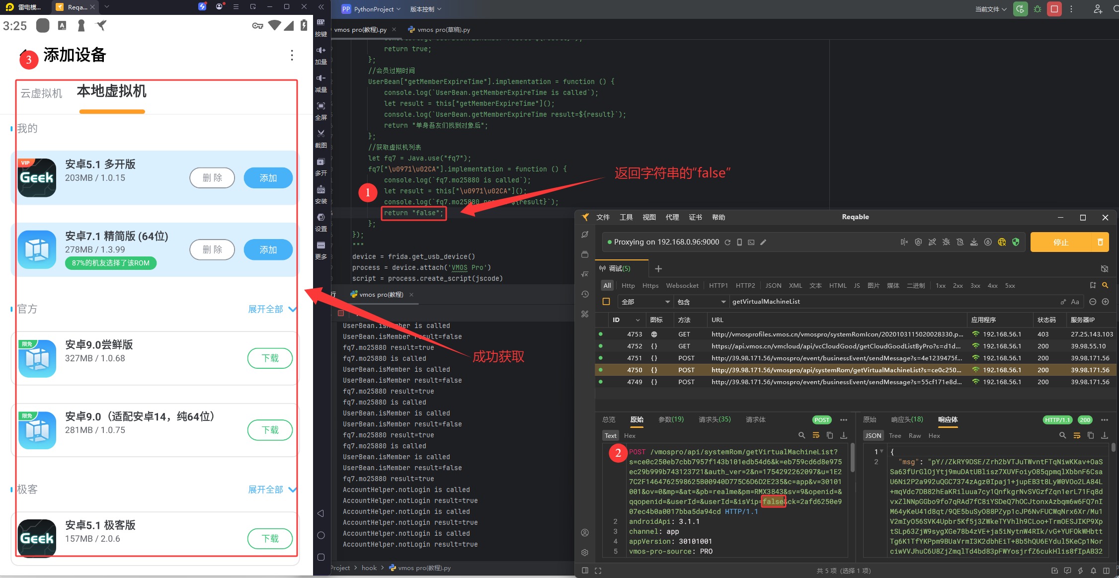Image resolution: width=1119 pixels, height=578 pixels.
Task: Add a new debug tab with the plus button
Action: [658, 269]
